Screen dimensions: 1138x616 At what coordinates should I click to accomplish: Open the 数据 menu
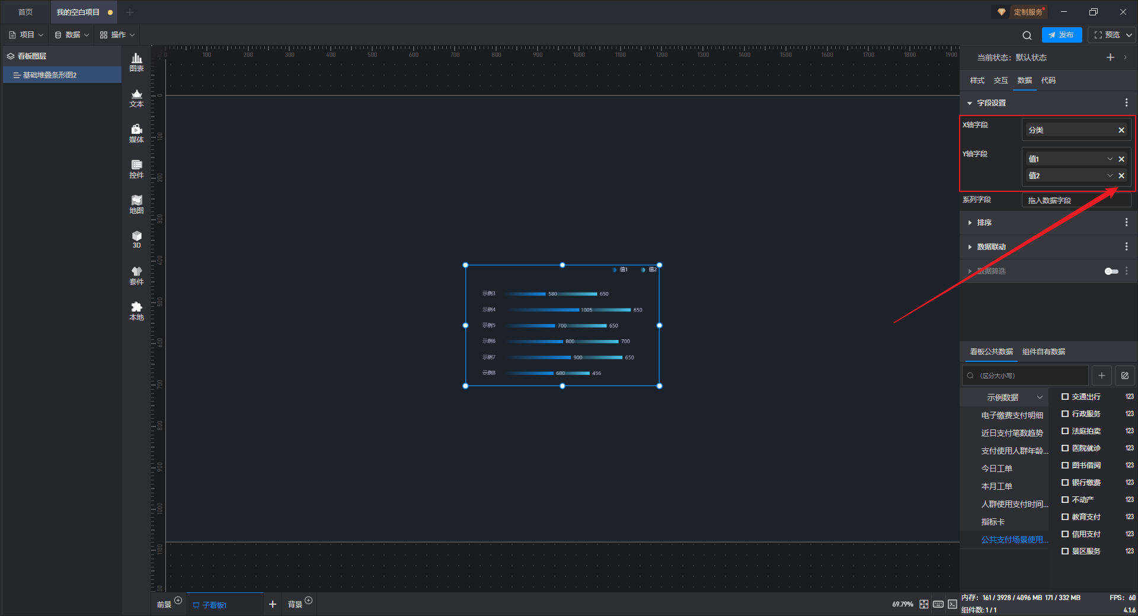coord(72,35)
